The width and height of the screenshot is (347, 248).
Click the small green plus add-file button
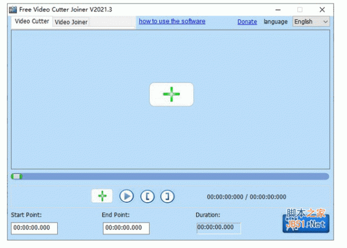point(102,196)
